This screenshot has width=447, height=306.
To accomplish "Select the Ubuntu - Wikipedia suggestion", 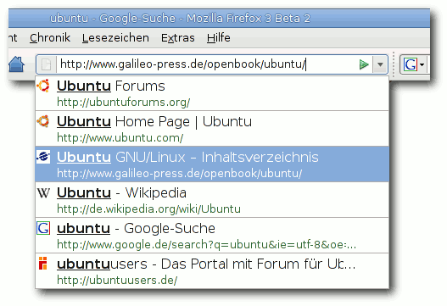I will pos(212,200).
